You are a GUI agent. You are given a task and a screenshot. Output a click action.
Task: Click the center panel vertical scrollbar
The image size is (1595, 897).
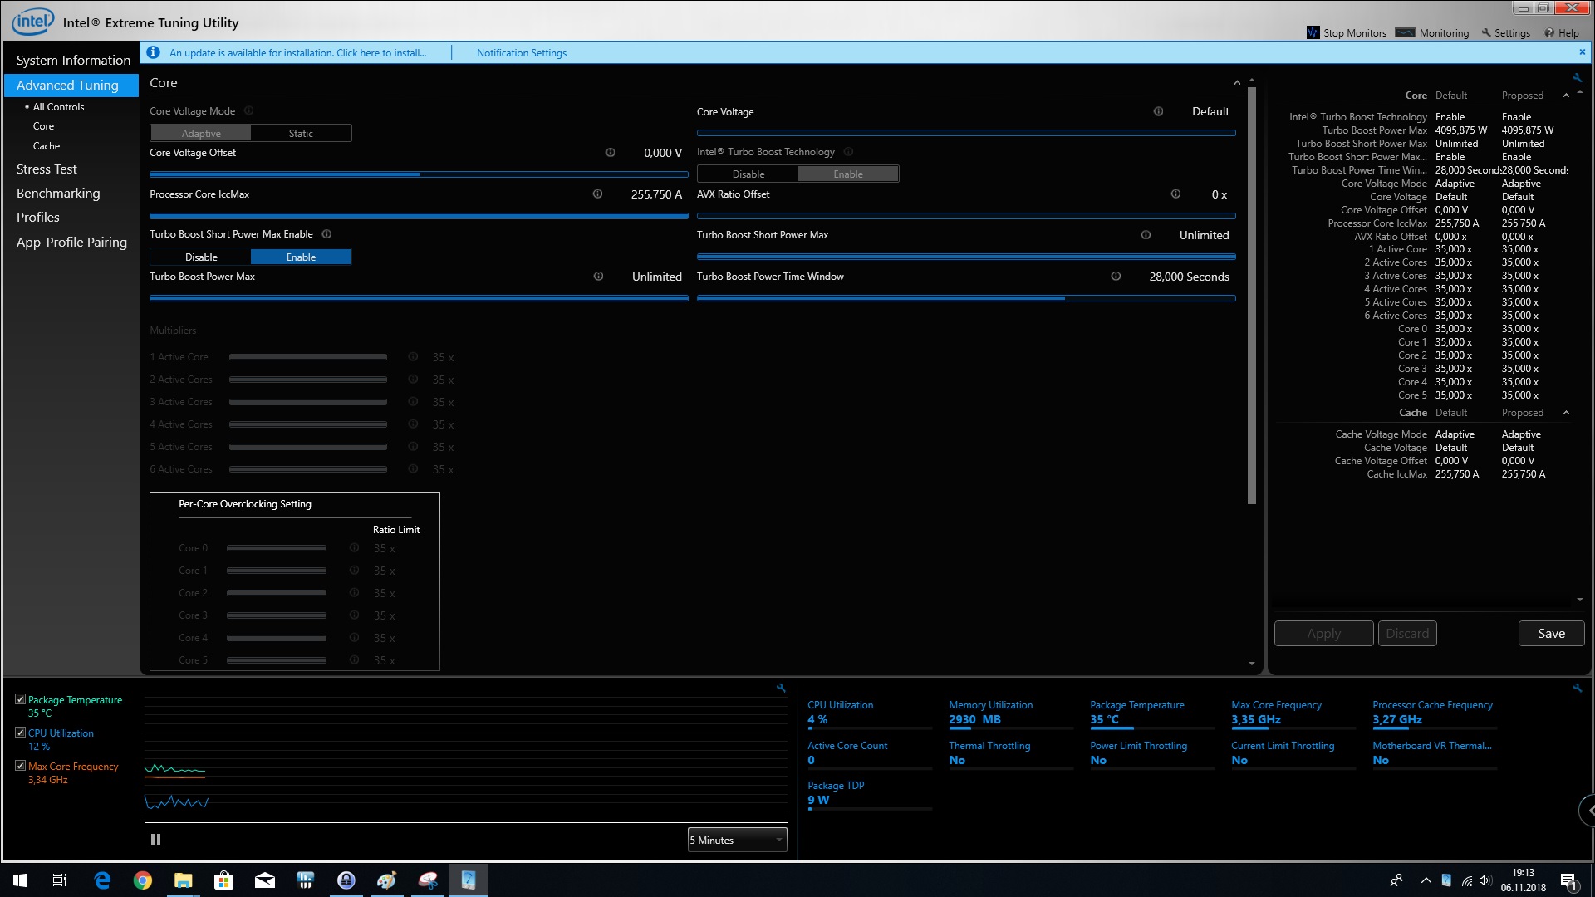(x=1252, y=295)
